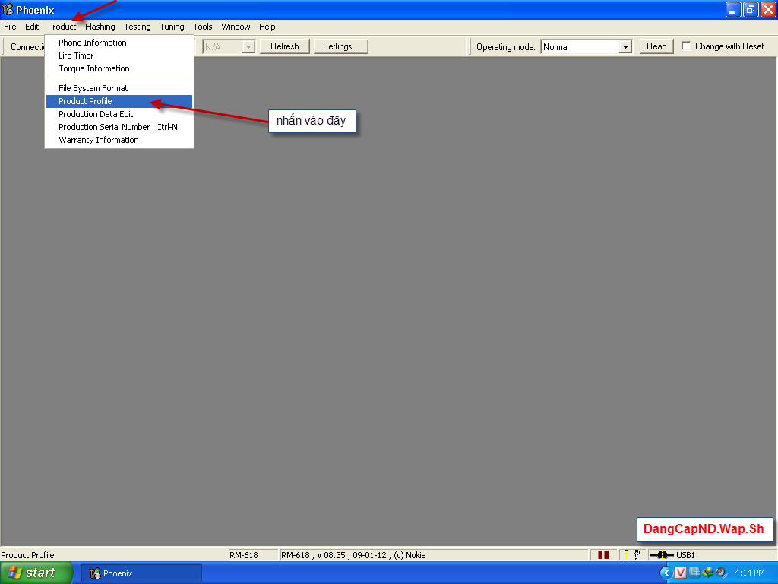The width and height of the screenshot is (778, 584).
Task: Open the download manager globe tray icon
Action: [x=707, y=573]
